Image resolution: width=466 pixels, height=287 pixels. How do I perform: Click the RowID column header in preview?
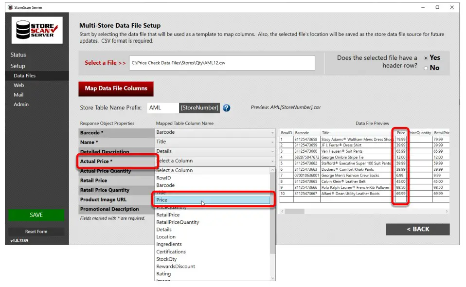287,133
